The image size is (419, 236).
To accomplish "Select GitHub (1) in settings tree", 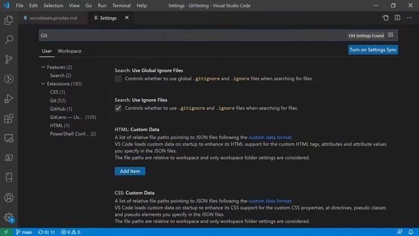I will 61,109.
